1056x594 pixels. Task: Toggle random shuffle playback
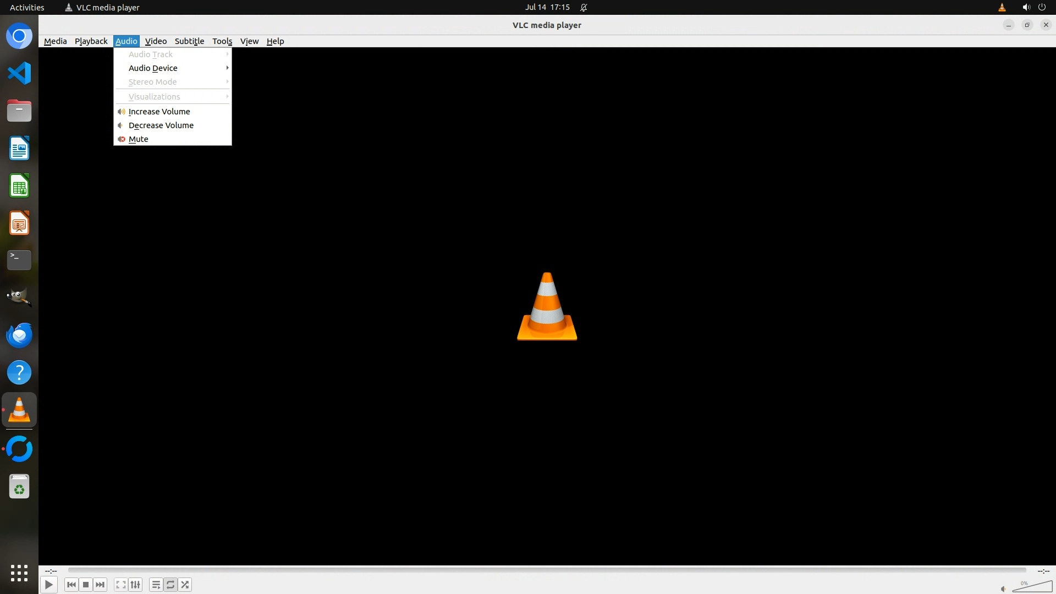[x=185, y=585]
